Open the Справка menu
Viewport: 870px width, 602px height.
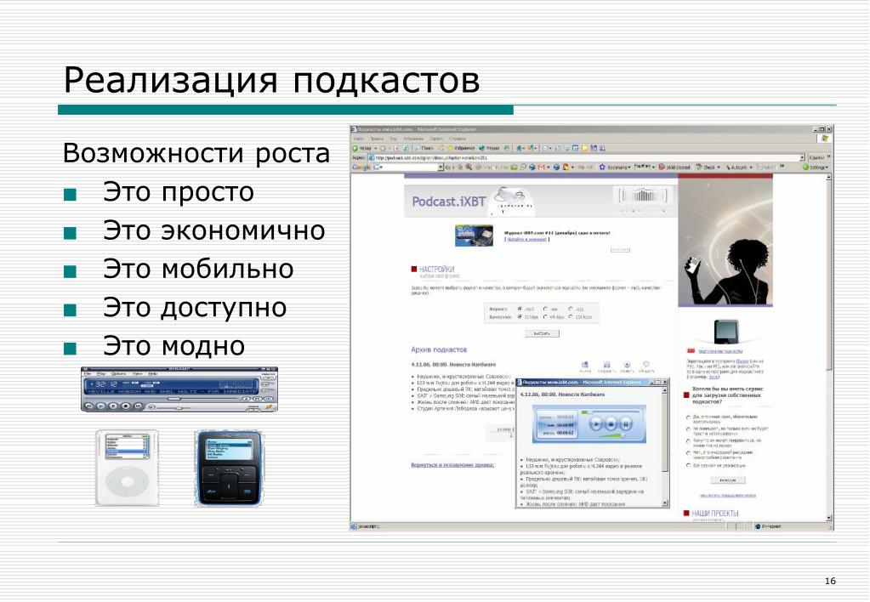click(x=458, y=139)
